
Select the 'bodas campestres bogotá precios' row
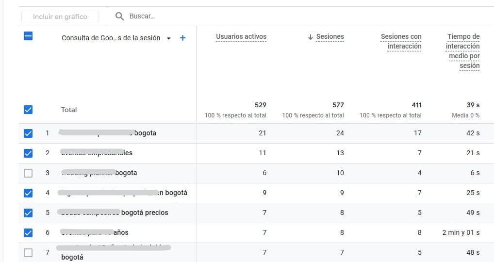(x=145, y=213)
